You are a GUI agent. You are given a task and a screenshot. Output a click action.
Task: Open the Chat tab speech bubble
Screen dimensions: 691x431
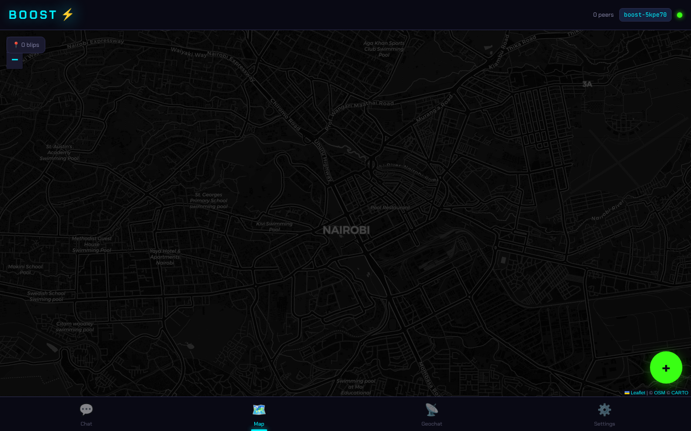pyautogui.click(x=86, y=410)
